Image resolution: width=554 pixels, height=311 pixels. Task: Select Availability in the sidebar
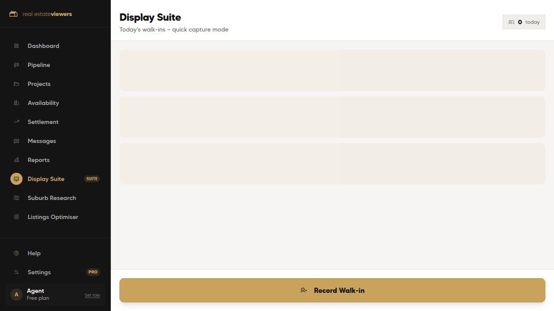point(43,103)
